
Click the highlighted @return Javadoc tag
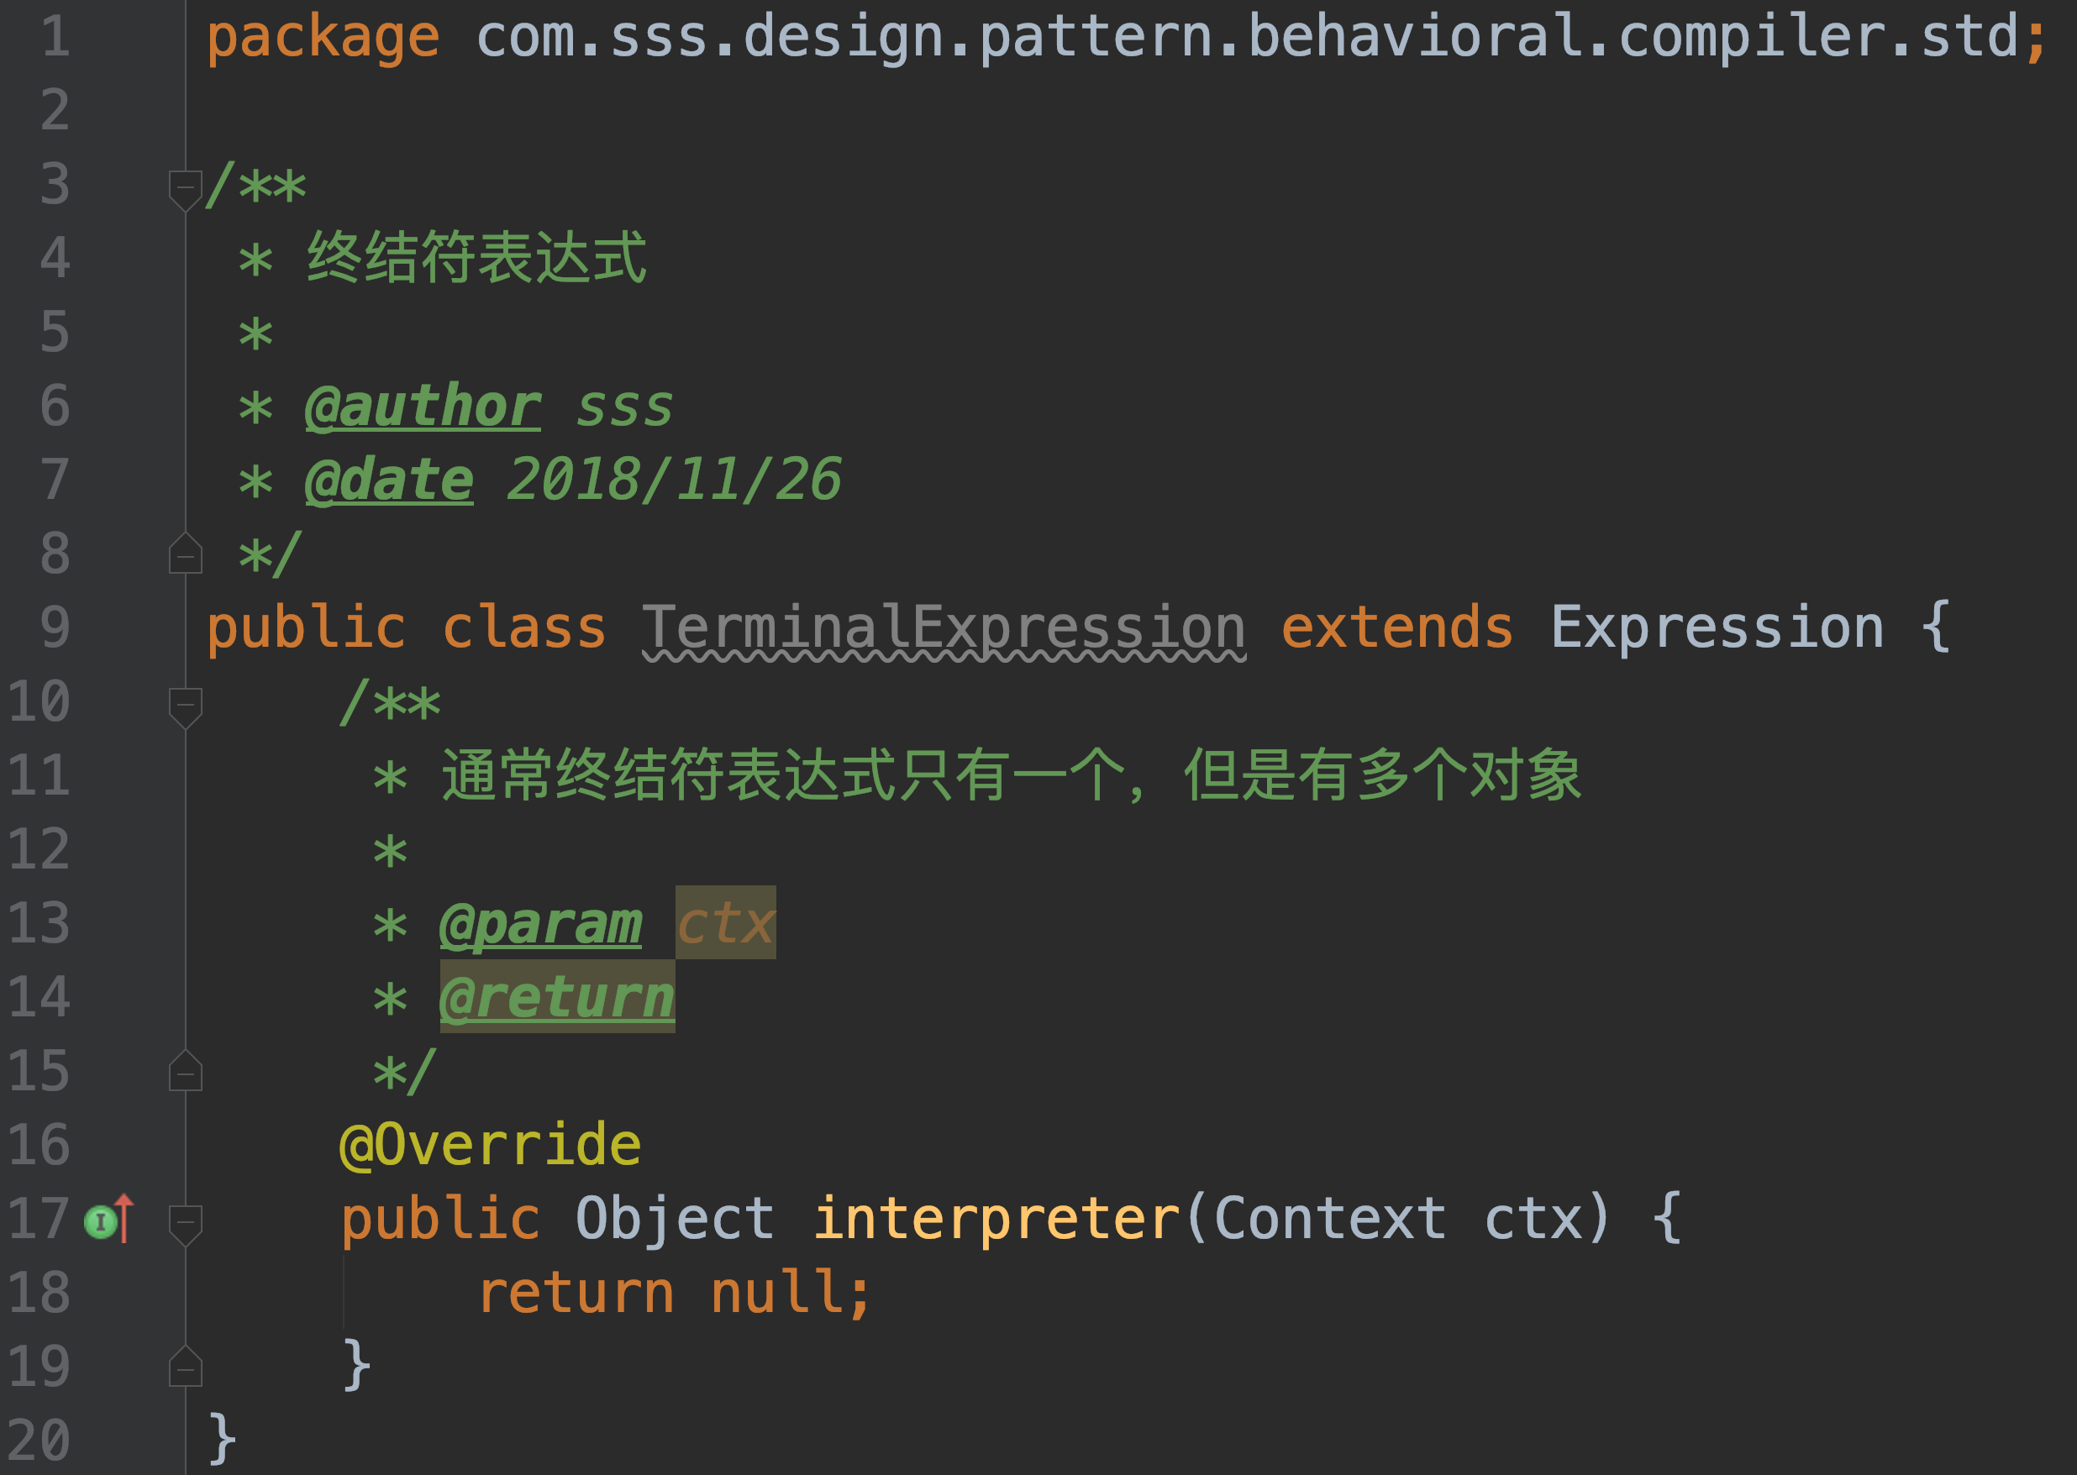[557, 997]
